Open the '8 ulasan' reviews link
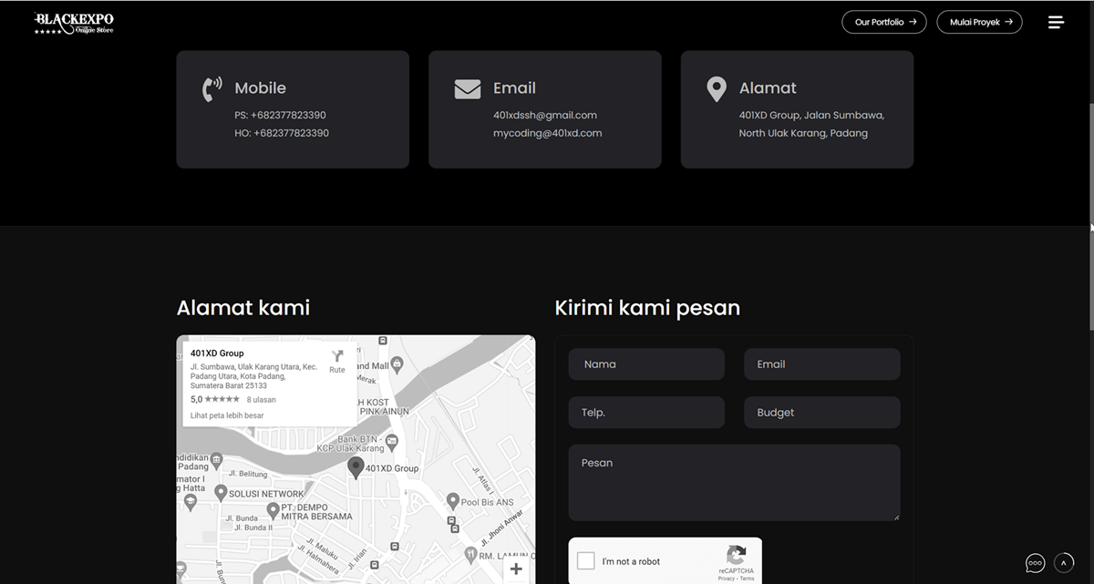Screen dimensions: 1094x584 point(259,399)
